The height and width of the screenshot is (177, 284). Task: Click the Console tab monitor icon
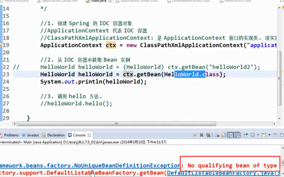[x=70, y=135]
